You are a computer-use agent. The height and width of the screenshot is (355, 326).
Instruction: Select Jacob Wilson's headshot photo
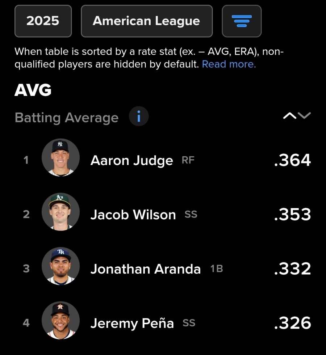click(x=60, y=212)
